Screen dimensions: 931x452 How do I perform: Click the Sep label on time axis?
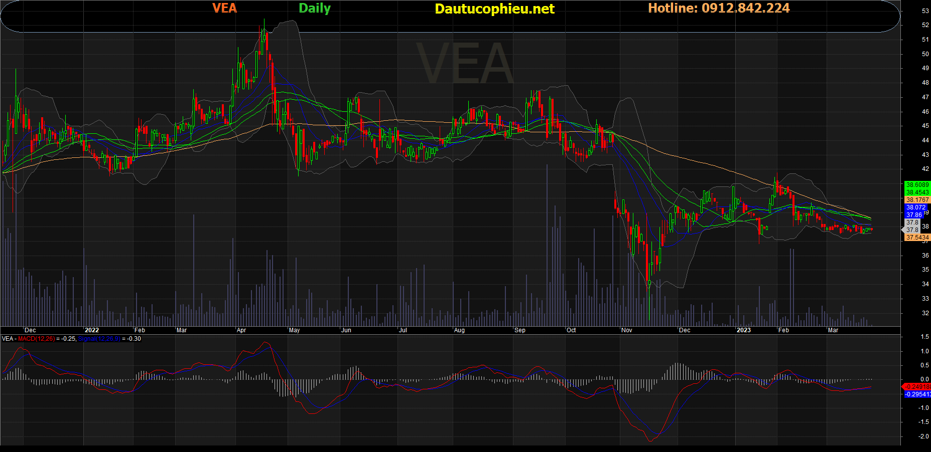click(x=520, y=330)
